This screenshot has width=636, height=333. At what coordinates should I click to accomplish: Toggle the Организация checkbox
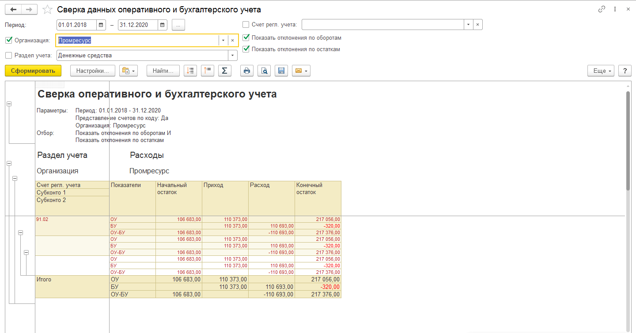click(8, 41)
